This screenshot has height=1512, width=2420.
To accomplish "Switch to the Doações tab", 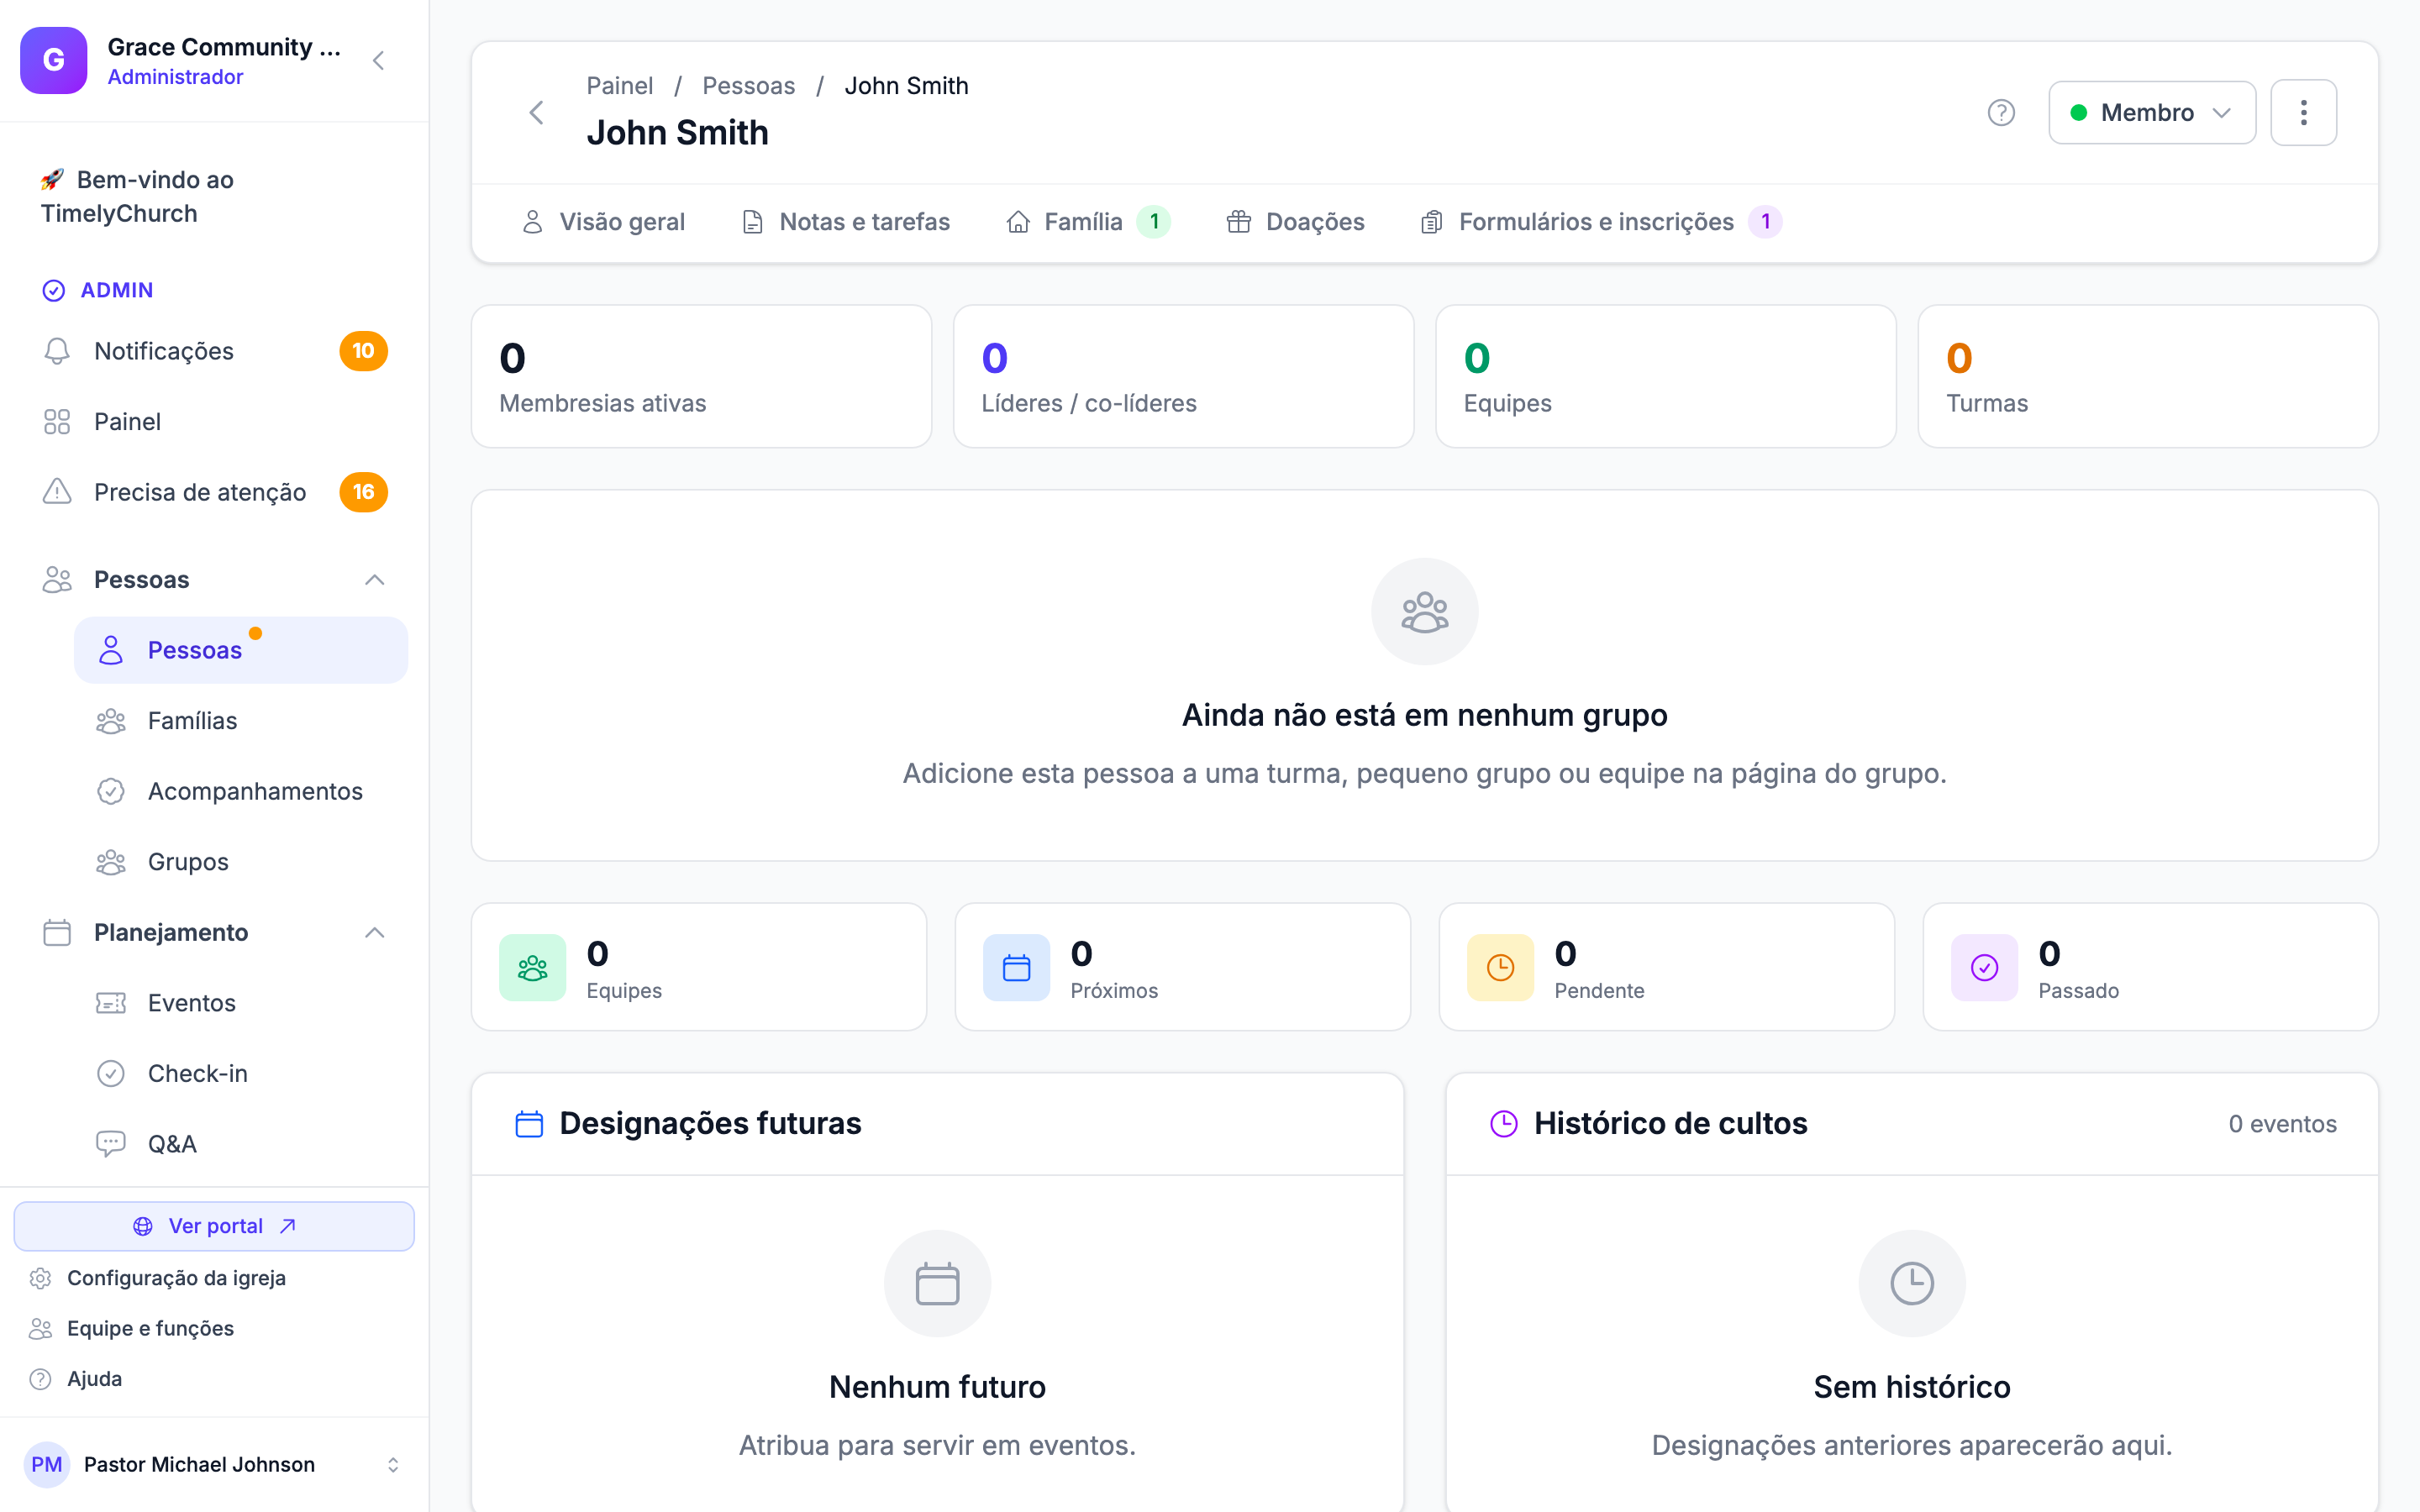I will (1296, 222).
